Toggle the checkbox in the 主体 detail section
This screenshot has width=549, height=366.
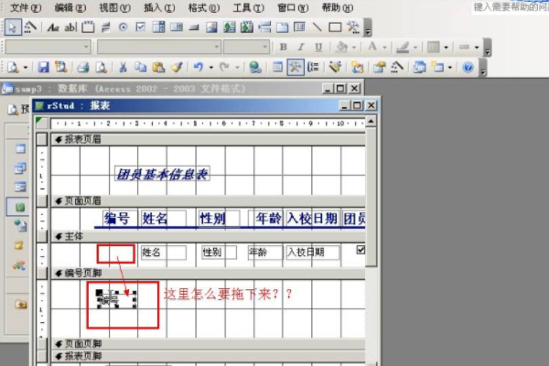click(360, 250)
